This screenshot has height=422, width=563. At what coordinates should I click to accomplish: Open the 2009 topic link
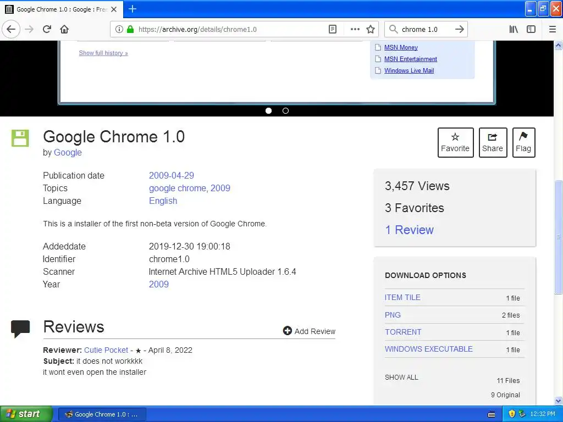pos(220,188)
